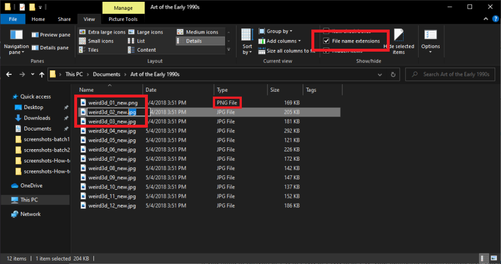This screenshot has width=501, height=264.
Task: Select OneDrive in the navigation sidebar
Action: pyautogui.click(x=32, y=186)
